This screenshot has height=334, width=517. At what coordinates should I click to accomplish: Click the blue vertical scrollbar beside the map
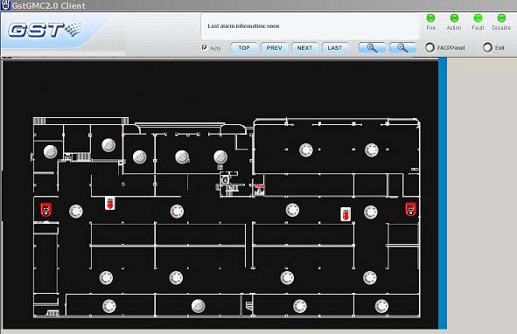click(443, 193)
